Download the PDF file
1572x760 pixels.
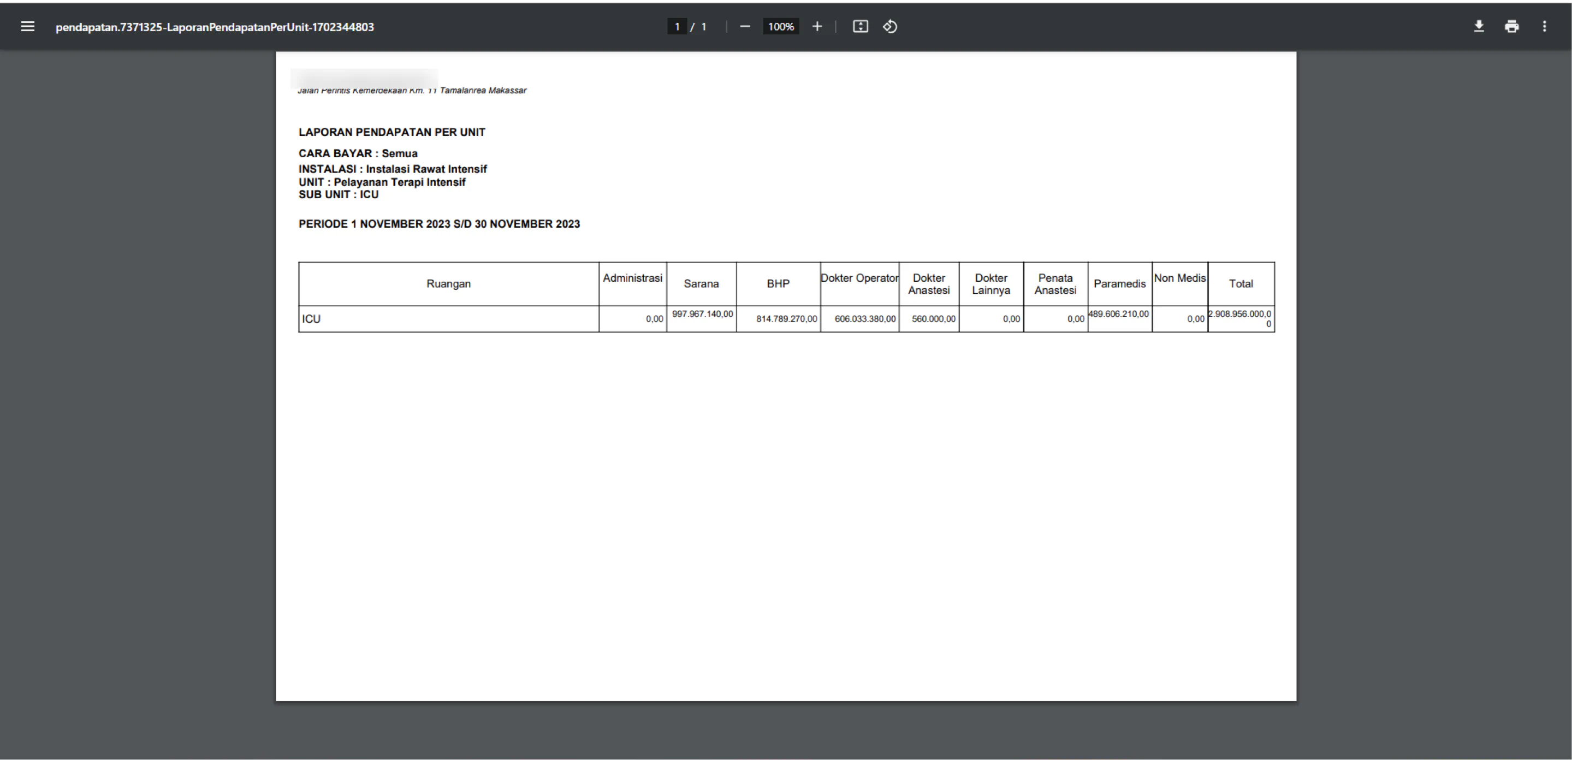pos(1479,26)
